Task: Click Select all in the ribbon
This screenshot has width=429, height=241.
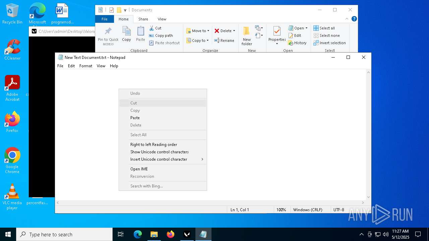Action: [x=324, y=28]
